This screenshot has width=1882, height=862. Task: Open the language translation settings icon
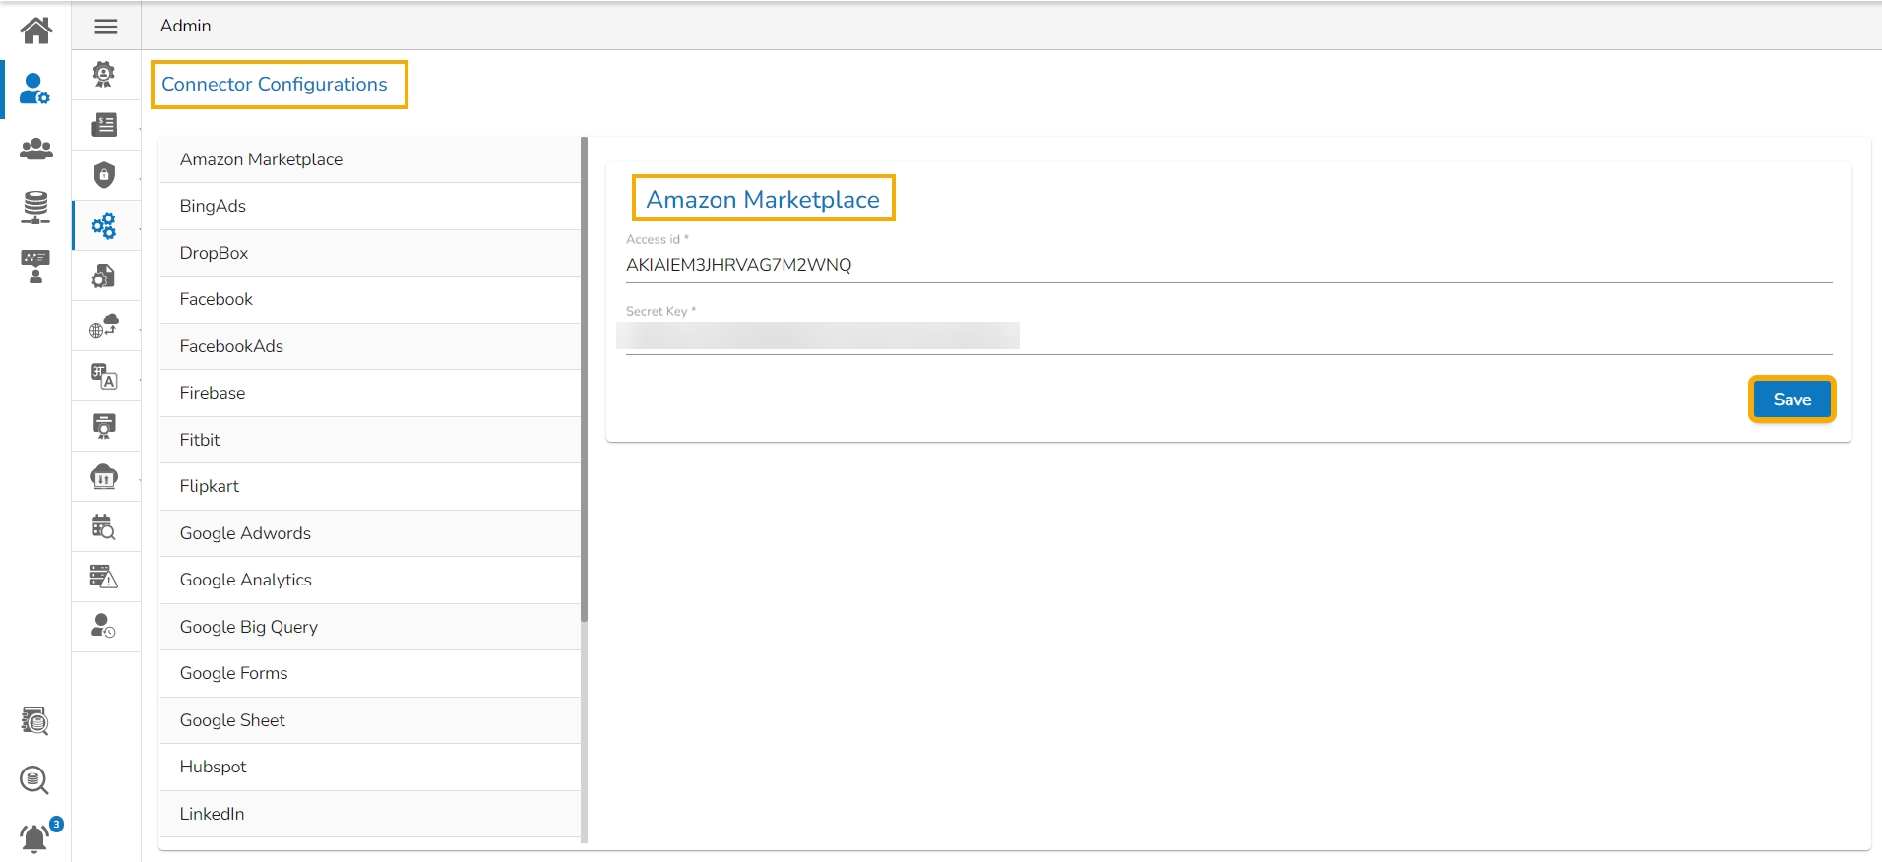click(x=104, y=376)
